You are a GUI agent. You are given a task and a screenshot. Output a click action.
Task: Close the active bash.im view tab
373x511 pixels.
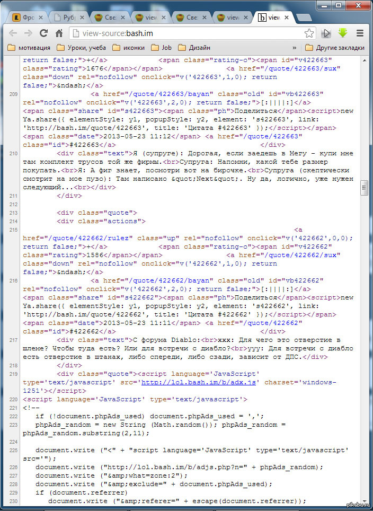(x=286, y=17)
